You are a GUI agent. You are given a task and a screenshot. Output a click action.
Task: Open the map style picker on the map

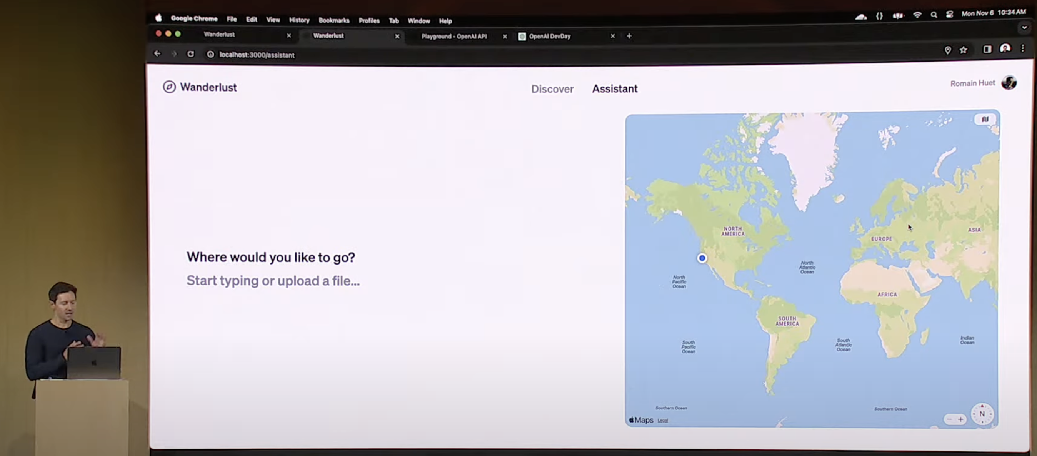tap(985, 119)
